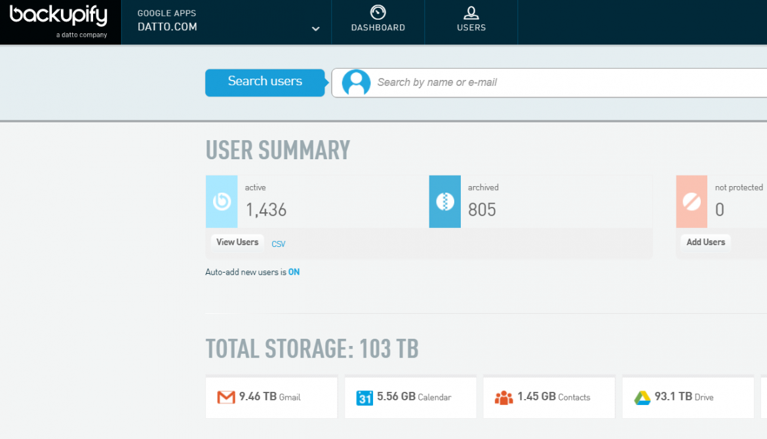
Task: Open the USERS tab
Action: (471, 22)
